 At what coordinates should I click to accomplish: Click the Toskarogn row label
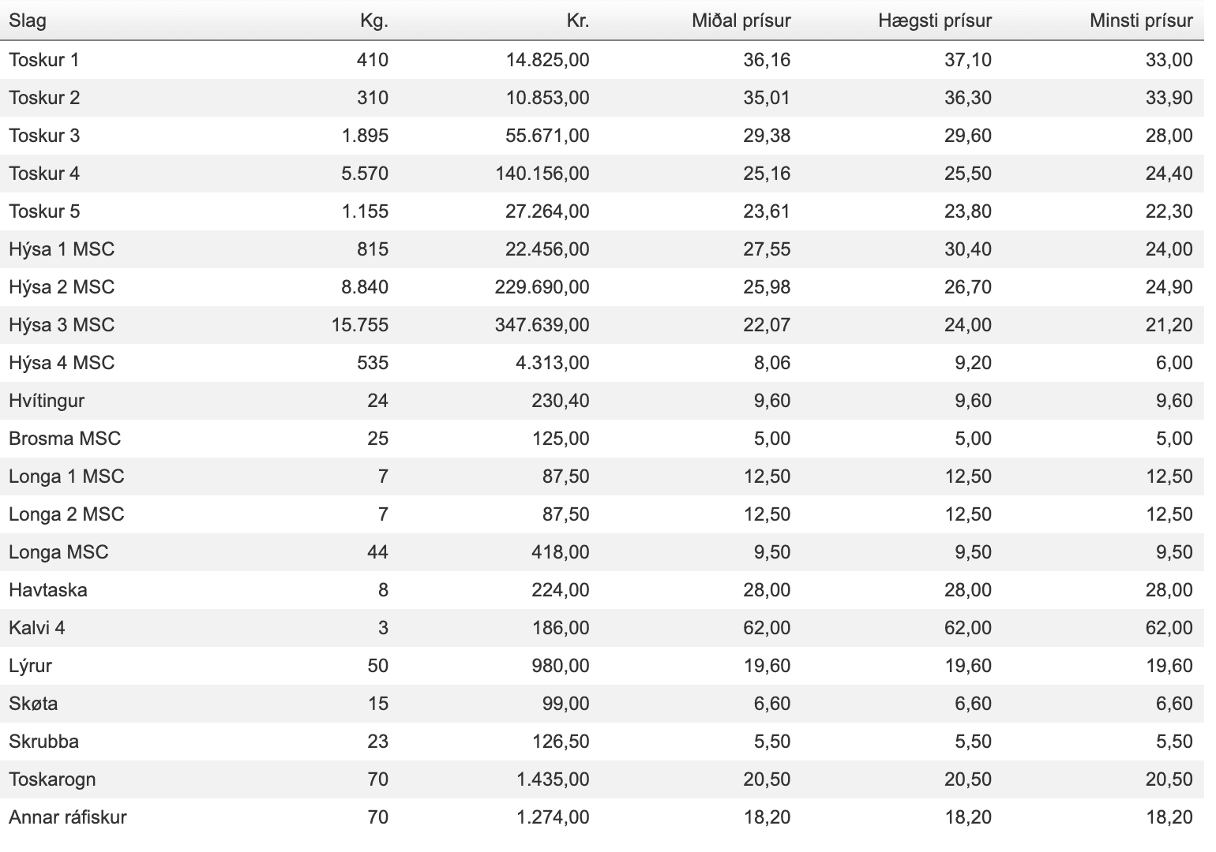tap(52, 779)
